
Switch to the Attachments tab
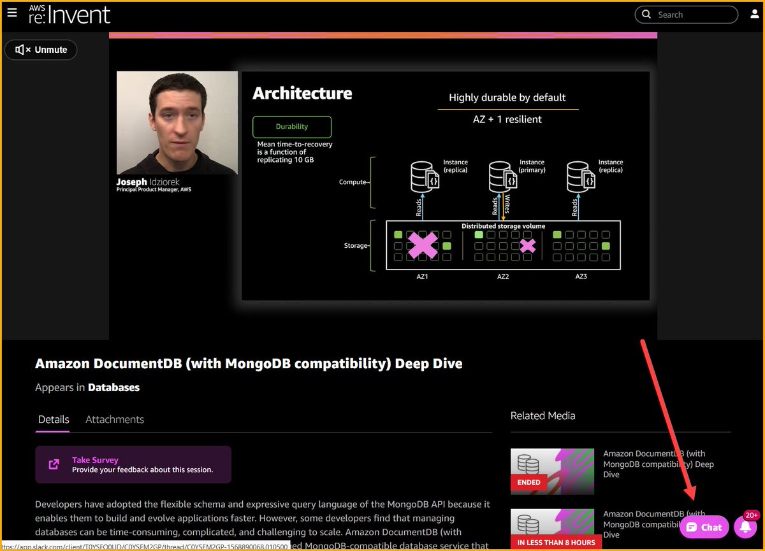[x=115, y=419]
